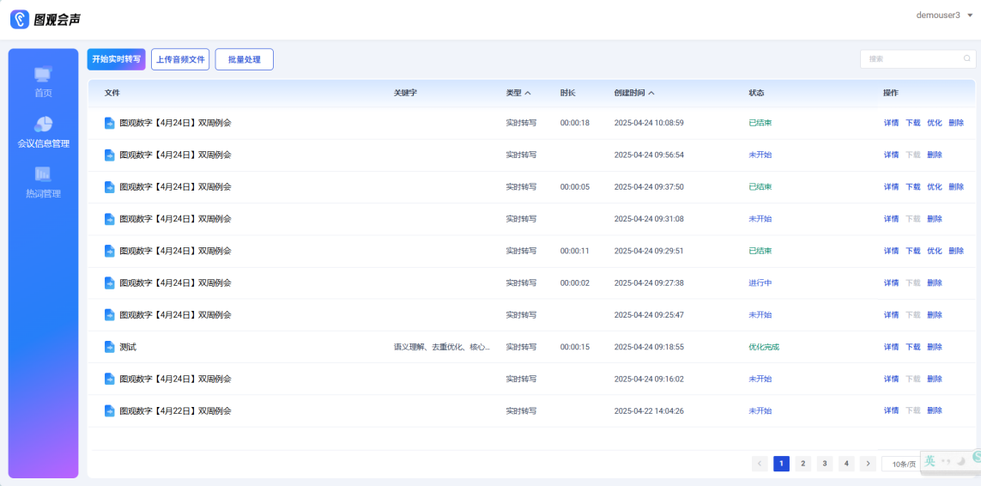Sort the table by the 类型 column
Screen dimensions: 981x486
point(518,93)
